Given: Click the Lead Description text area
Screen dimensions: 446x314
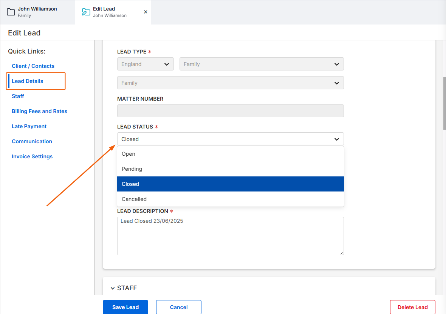Looking at the screenshot, I should pyautogui.click(x=231, y=236).
